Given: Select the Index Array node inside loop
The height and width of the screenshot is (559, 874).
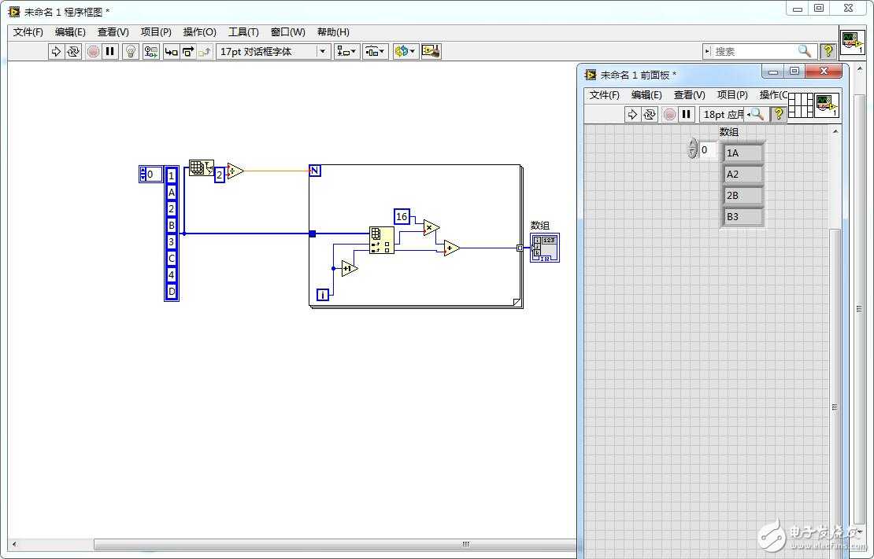Looking at the screenshot, I should tap(381, 240).
